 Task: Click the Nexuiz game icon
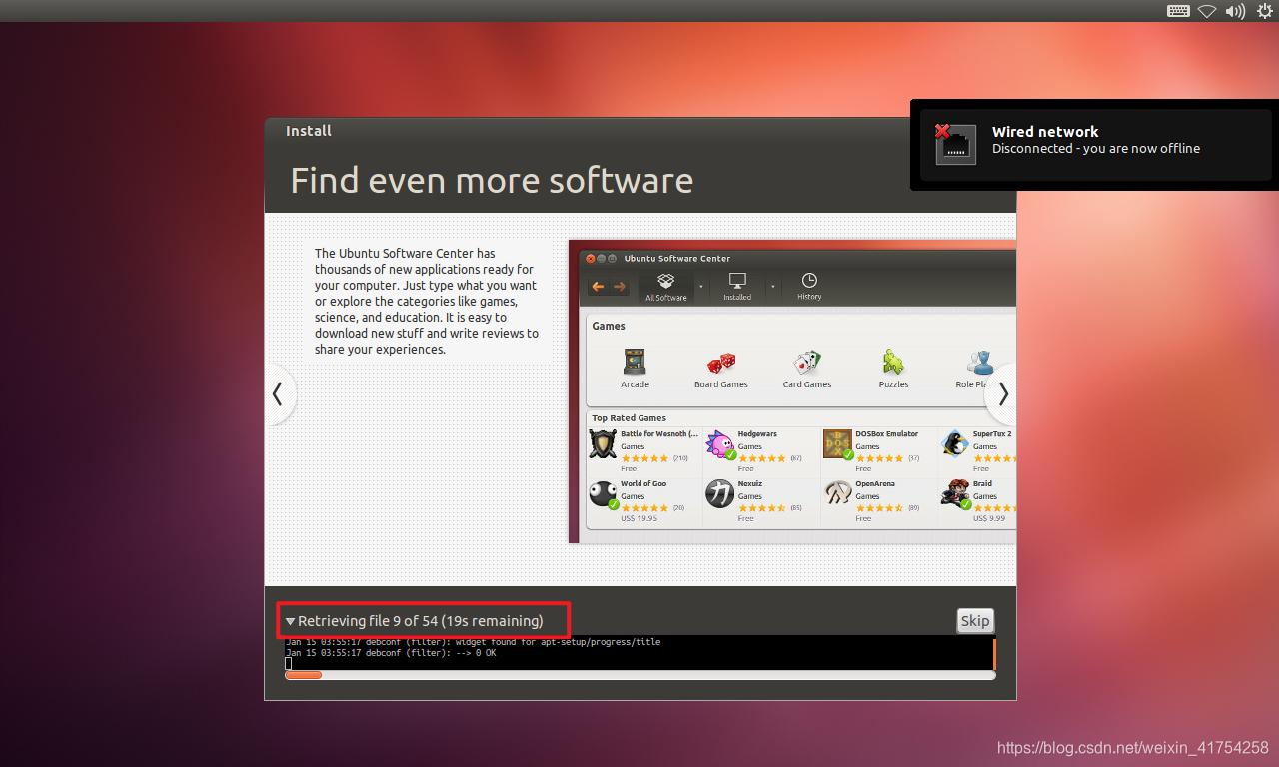[x=720, y=493]
